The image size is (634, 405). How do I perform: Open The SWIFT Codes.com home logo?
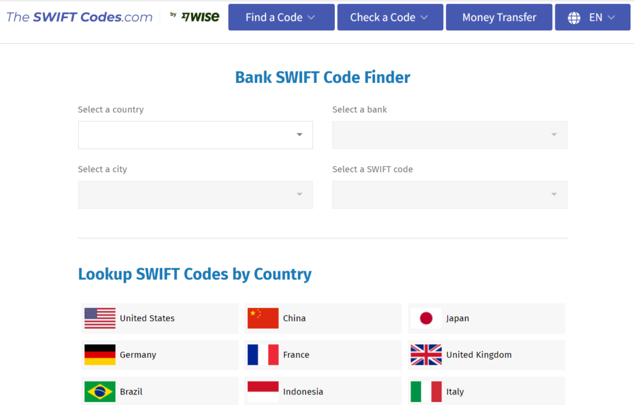coord(79,17)
